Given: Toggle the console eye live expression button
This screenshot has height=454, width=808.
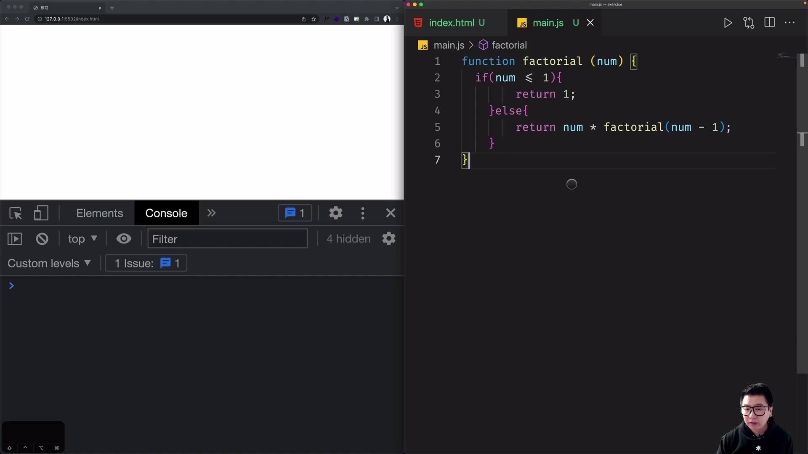Looking at the screenshot, I should pos(123,238).
